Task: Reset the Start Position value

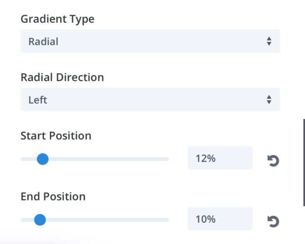Action: click(x=273, y=160)
